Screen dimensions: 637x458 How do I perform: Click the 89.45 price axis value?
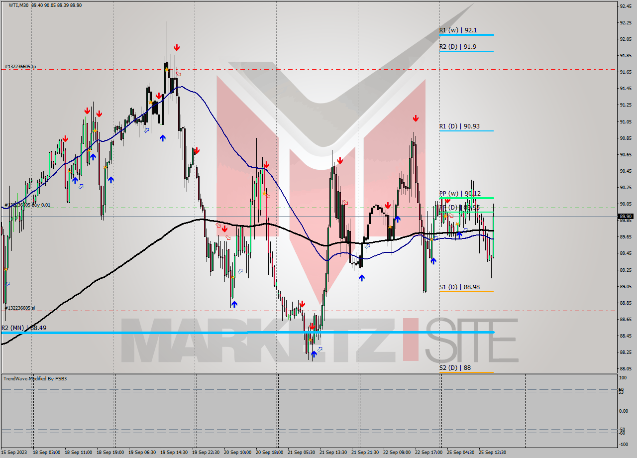[x=625, y=253]
